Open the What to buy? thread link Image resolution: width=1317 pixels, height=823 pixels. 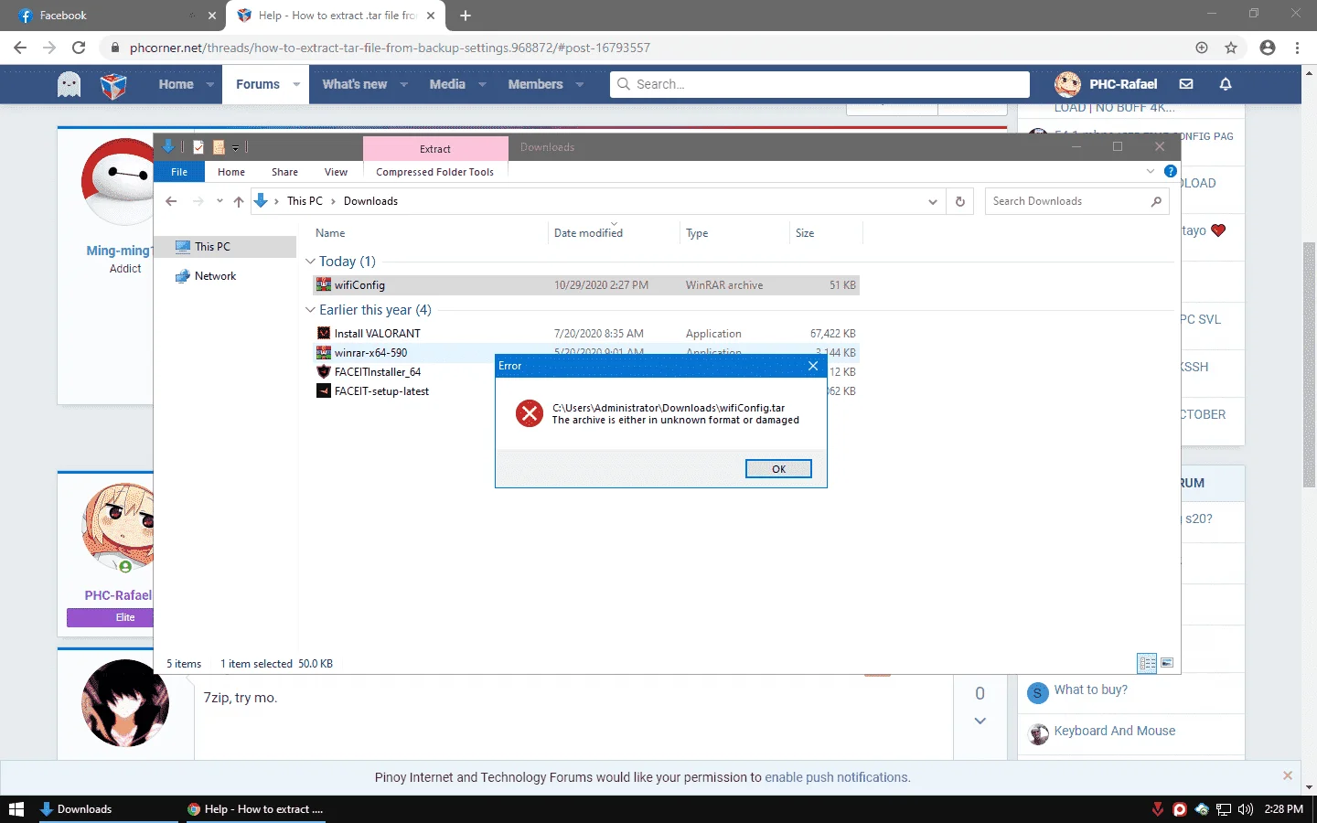(1090, 689)
